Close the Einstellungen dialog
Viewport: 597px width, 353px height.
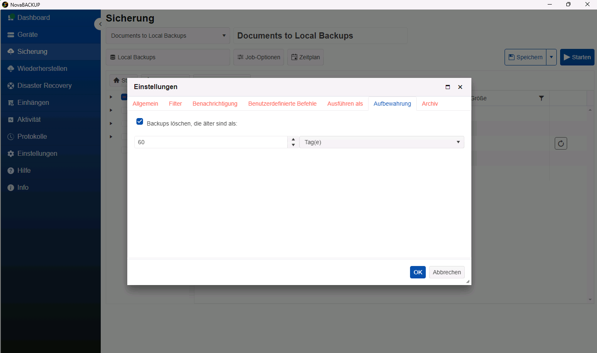pos(460,87)
